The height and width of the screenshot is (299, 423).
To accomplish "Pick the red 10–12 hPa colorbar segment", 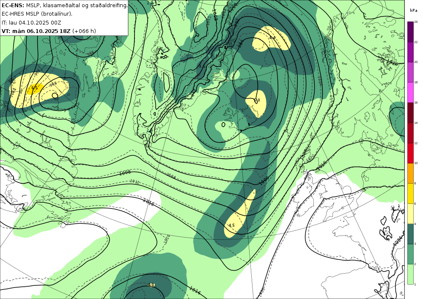I will pos(410,153).
